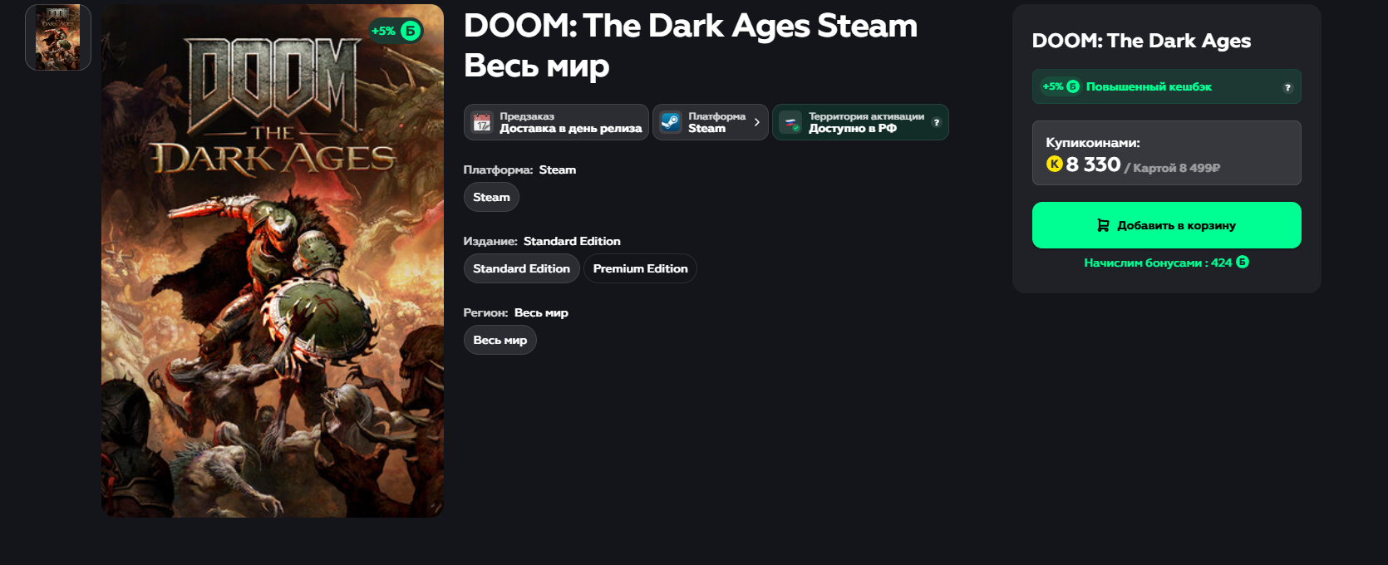The height and width of the screenshot is (565, 1388).
Task: Click the green bonus B icon near 424
Action: (1243, 262)
